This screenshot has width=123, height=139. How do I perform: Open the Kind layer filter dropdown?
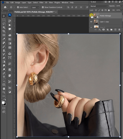coord(96,2)
